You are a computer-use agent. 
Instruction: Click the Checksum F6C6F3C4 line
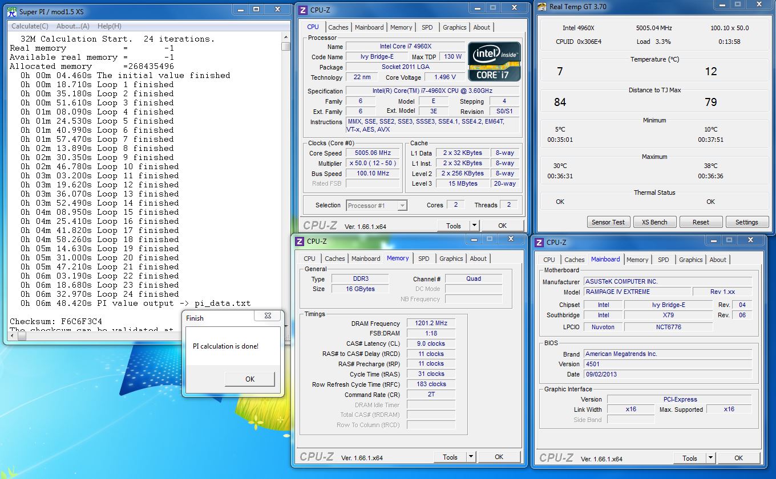pyautogui.click(x=56, y=322)
